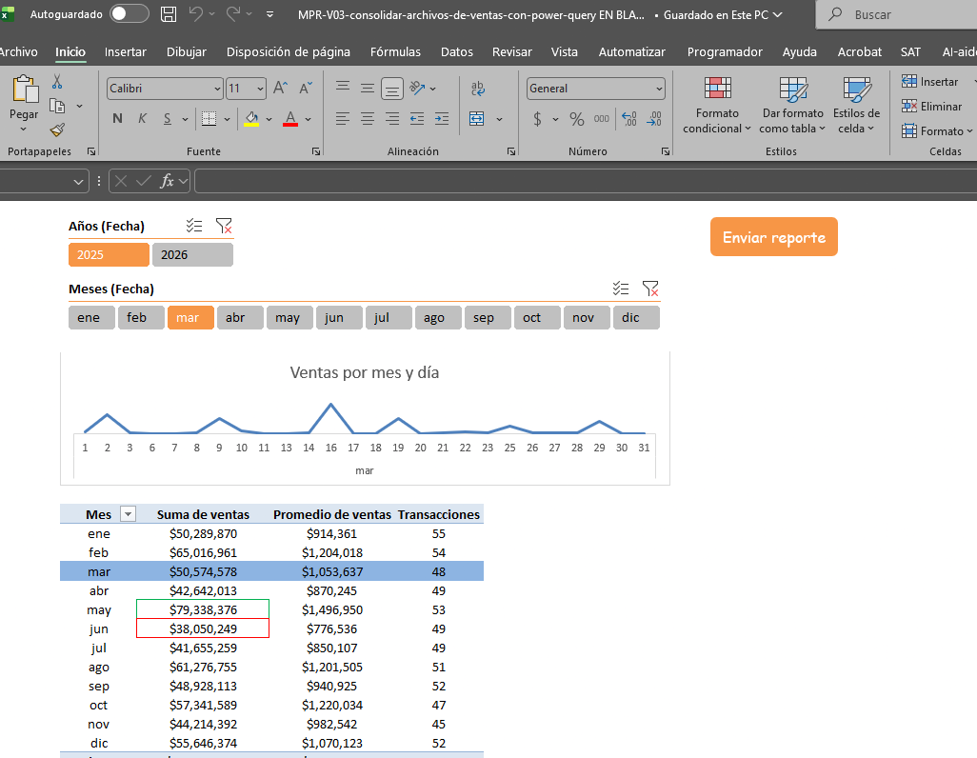Image resolution: width=977 pixels, height=758 pixels.
Task: Increase indent
Action: pos(442,118)
